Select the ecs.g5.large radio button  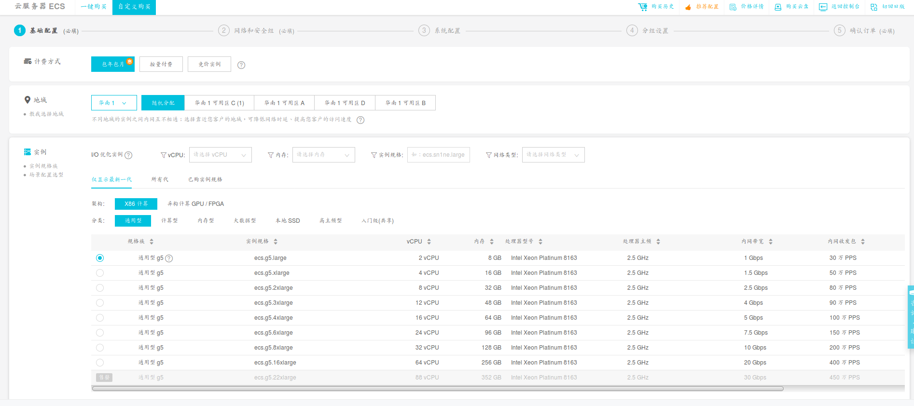(x=100, y=258)
